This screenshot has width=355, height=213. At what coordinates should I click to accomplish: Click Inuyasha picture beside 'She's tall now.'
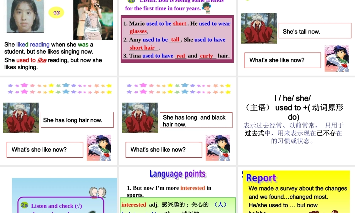(x=258, y=28)
